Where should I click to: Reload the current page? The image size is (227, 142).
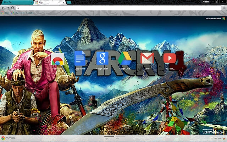[x=13, y=8]
